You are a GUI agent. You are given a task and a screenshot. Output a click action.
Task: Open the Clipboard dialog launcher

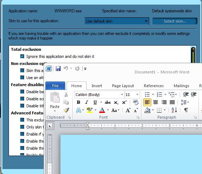point(69,118)
